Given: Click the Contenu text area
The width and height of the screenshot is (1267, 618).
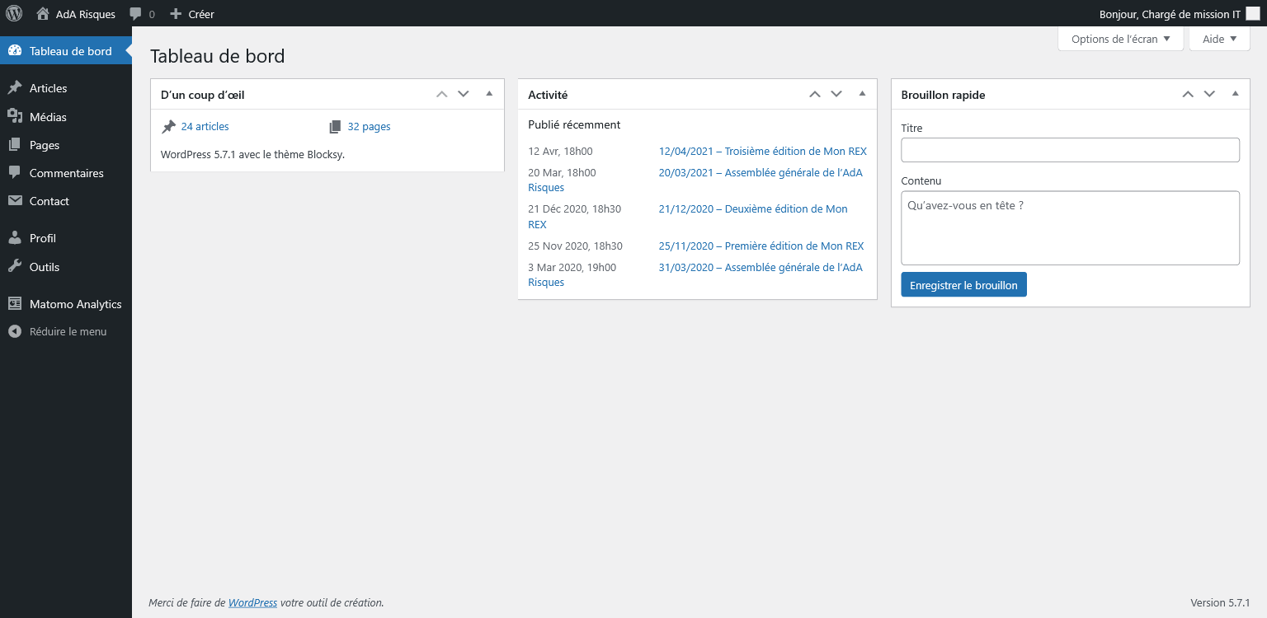Looking at the screenshot, I should pyautogui.click(x=1070, y=228).
